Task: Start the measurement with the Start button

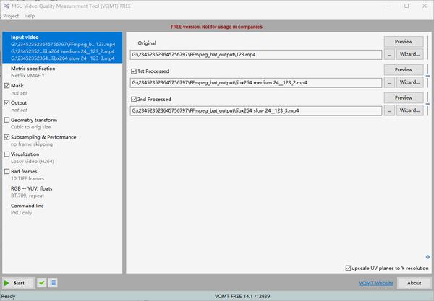Action: (x=19, y=283)
